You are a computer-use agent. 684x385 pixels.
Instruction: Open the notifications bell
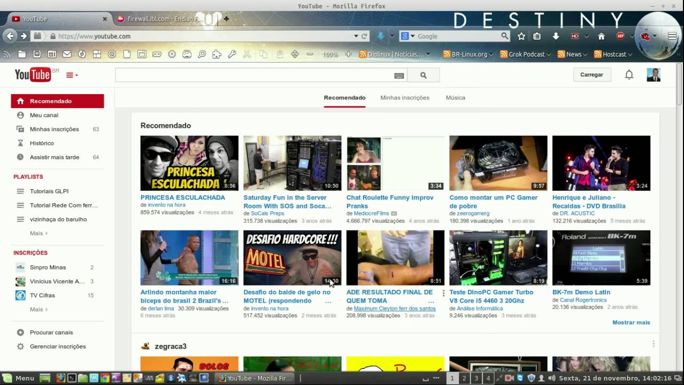629,75
